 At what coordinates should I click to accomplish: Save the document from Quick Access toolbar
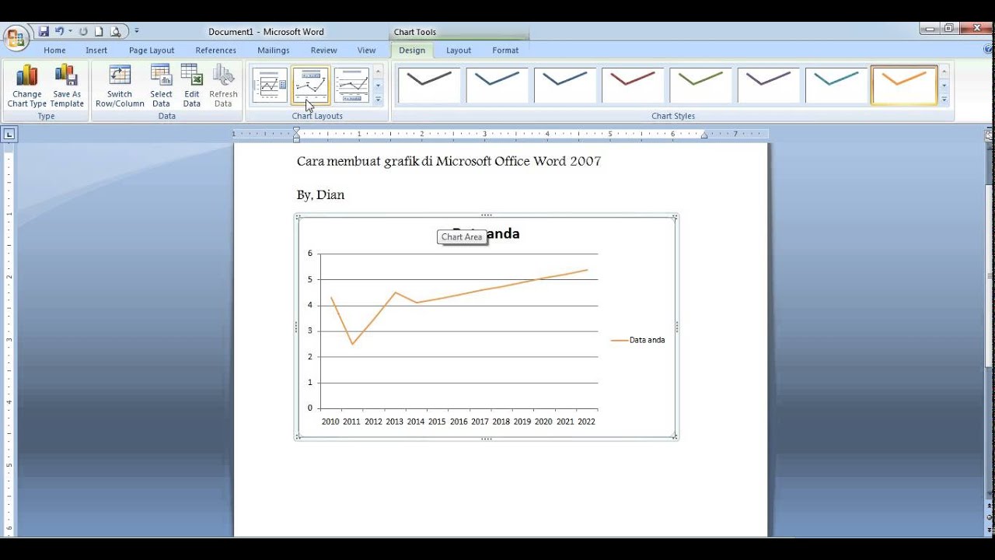[44, 32]
